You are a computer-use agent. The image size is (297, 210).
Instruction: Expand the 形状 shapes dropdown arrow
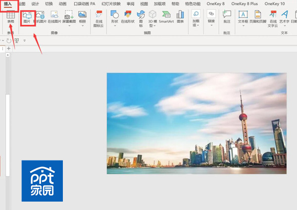pyautogui.click(x=115, y=26)
